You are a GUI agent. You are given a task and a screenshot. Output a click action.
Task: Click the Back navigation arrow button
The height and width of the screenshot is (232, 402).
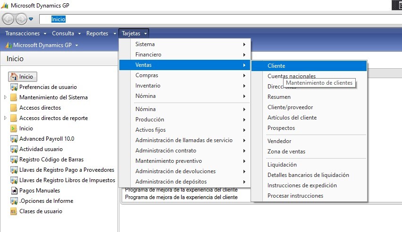pos(8,19)
